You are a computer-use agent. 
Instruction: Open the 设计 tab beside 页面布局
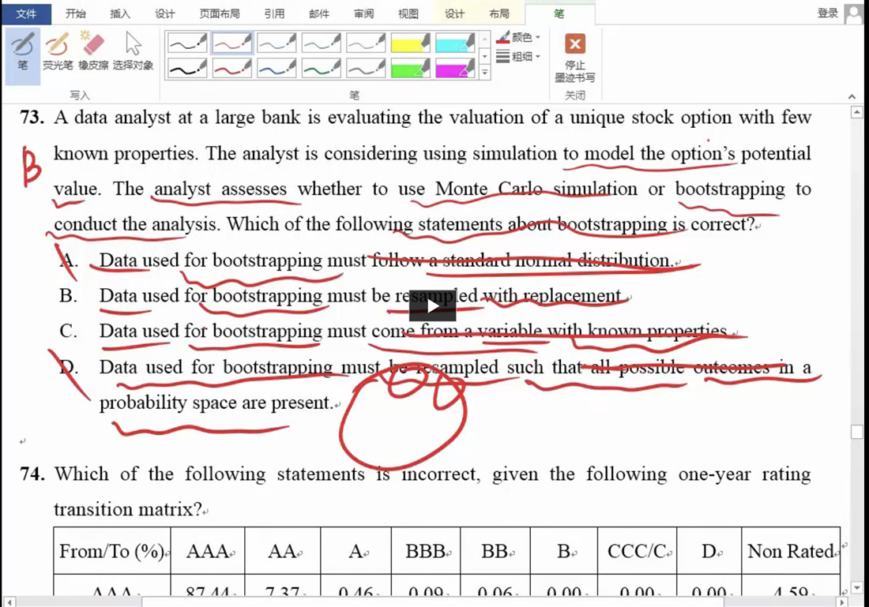pyautogui.click(x=164, y=14)
